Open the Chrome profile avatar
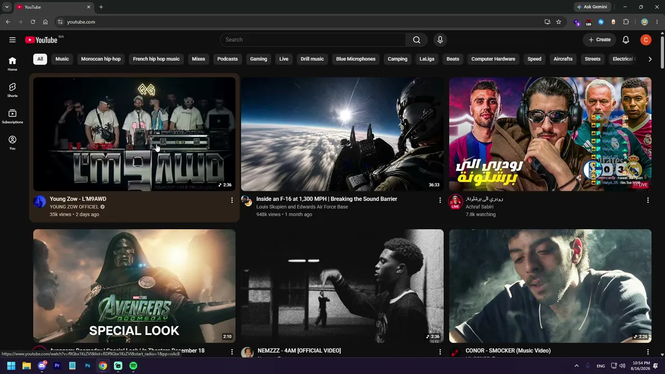This screenshot has width=665, height=374. coord(645,22)
